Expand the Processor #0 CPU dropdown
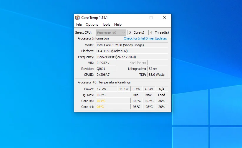 click(x=111, y=33)
